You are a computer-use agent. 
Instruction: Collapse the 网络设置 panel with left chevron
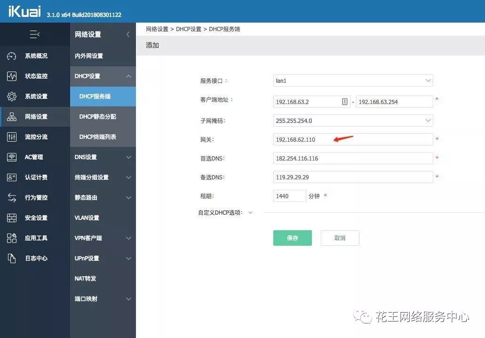tap(128, 34)
